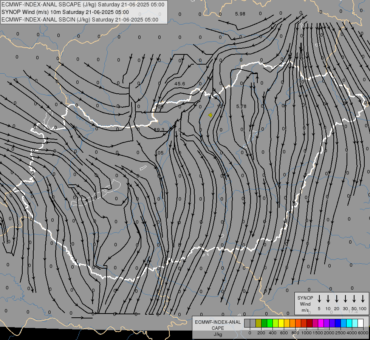
Task: Click the 2000 label on CAPE scale
Action: click(329, 333)
